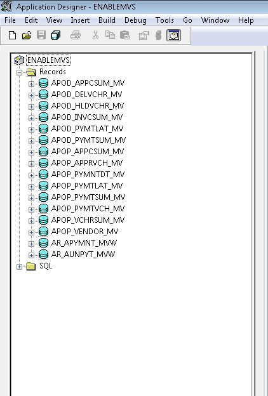Click the AR_AUNPYT_MVW record icon
Image resolution: width=268 pixels, height=396 pixels.
pyautogui.click(x=43, y=254)
